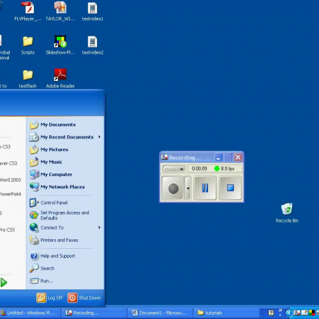Switch to Document1 Microsoft Word taskbar button

coord(160,313)
